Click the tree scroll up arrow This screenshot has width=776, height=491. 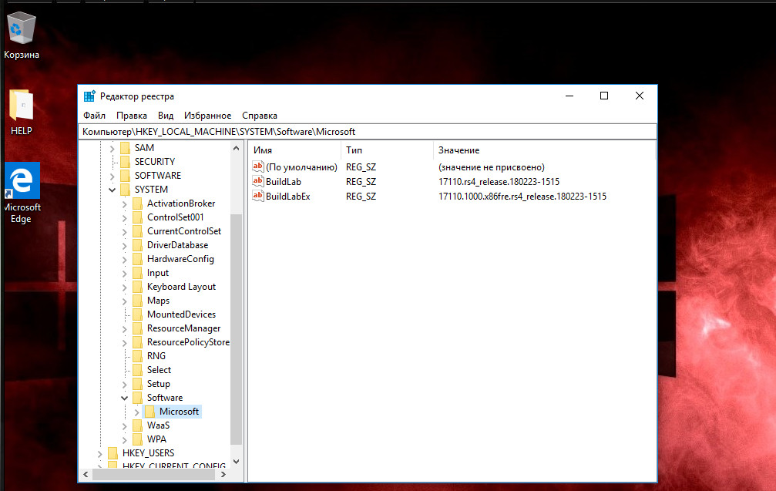pyautogui.click(x=236, y=148)
